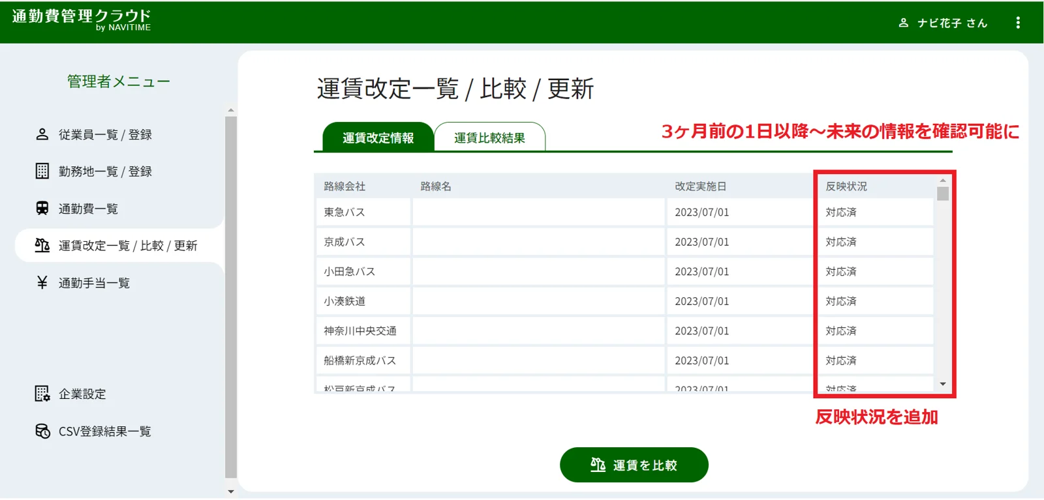1044x500 pixels.
Task: Click page title 運賃改定一覧 / 比較 / 更新
Action: click(x=455, y=89)
